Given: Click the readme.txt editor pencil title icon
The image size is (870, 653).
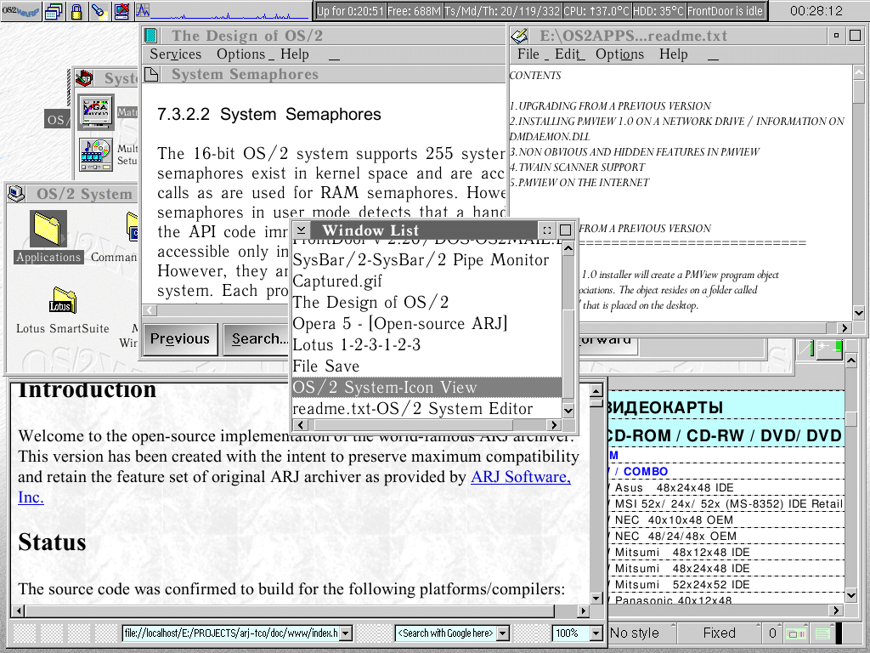Looking at the screenshot, I should pyautogui.click(x=520, y=36).
